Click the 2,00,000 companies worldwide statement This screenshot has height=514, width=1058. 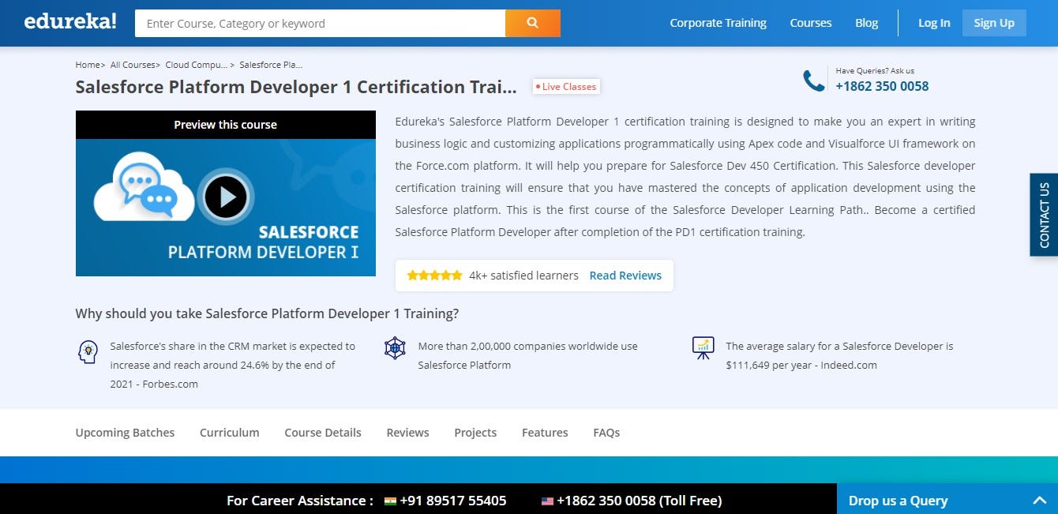pyautogui.click(x=527, y=355)
